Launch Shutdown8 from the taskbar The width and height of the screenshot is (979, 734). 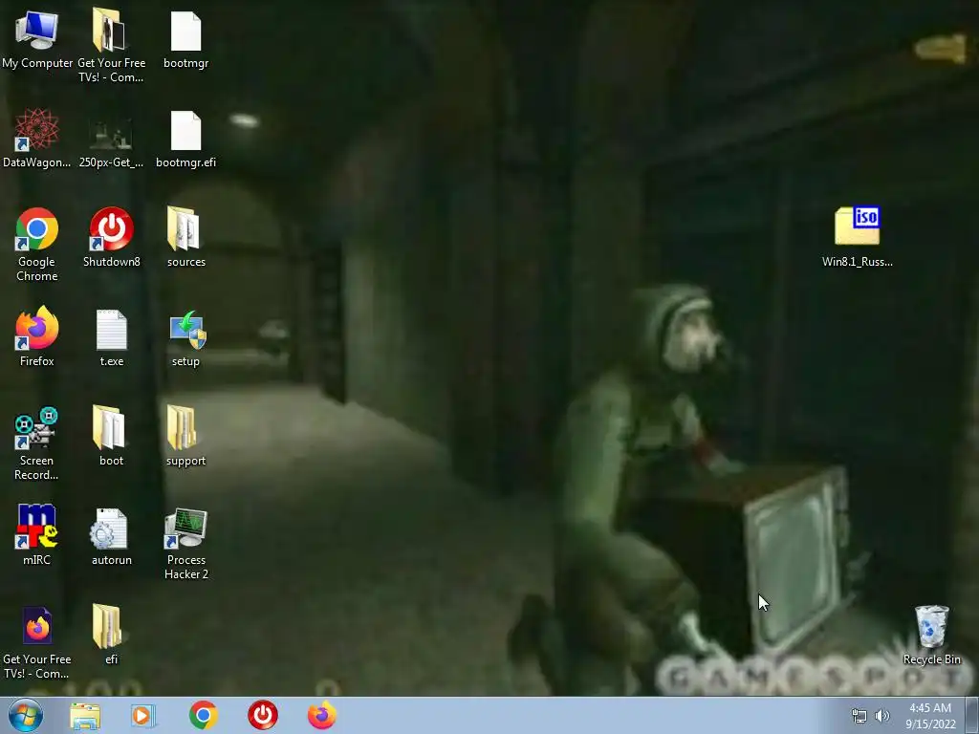(x=263, y=715)
